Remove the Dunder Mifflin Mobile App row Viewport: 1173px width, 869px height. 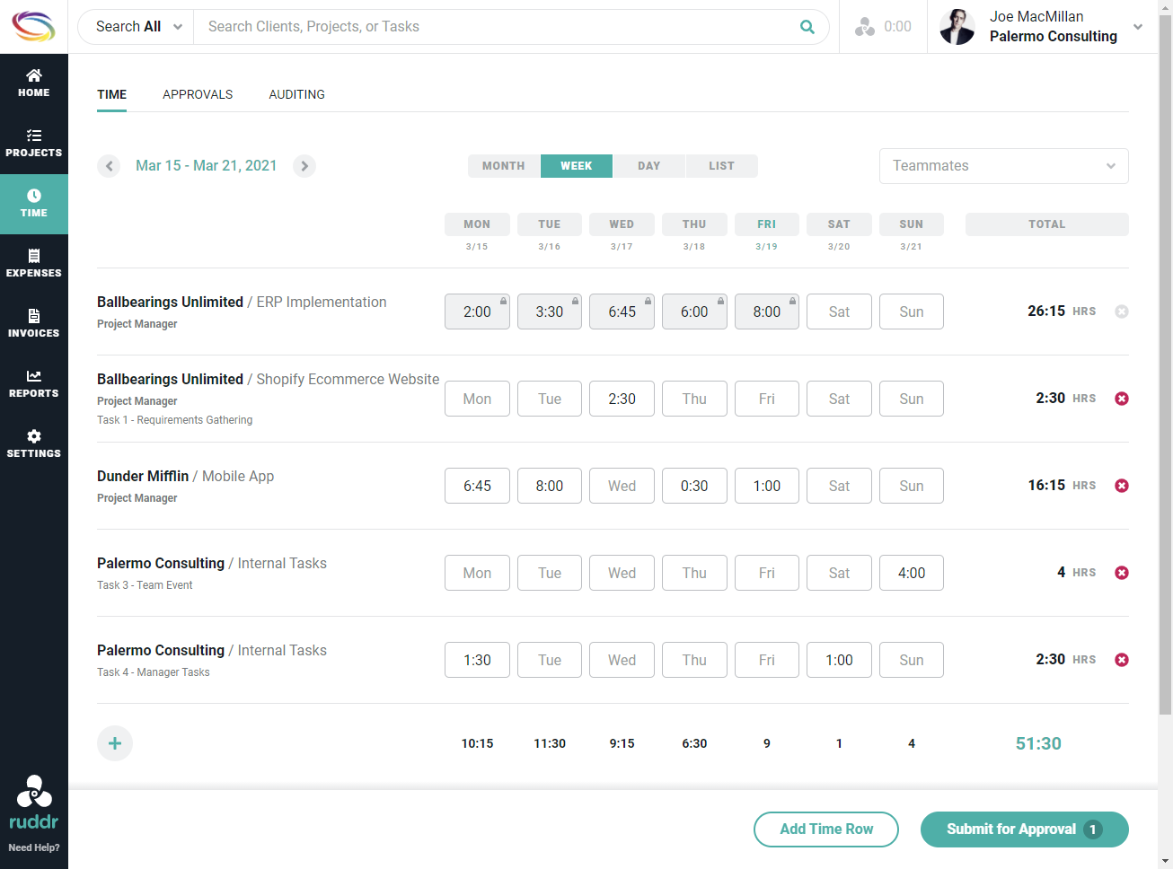1122,486
